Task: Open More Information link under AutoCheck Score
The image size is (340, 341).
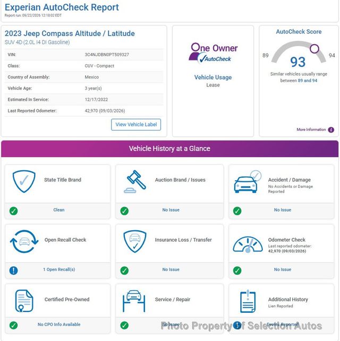Action: (311, 129)
